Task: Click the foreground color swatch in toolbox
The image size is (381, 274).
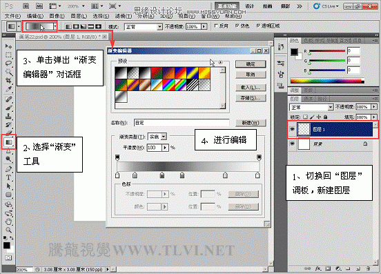Action: point(7,245)
